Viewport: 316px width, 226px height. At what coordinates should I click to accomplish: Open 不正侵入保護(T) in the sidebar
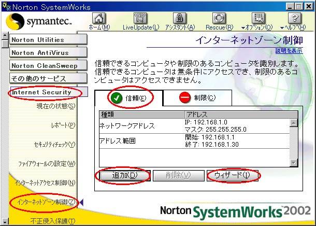[53, 221]
